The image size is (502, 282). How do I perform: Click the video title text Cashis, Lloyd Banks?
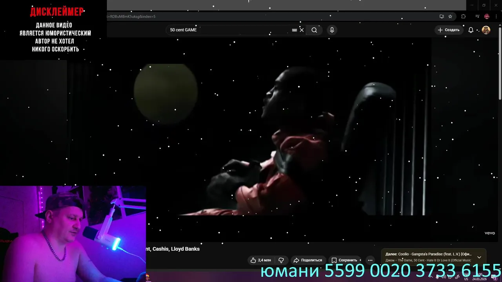click(176, 249)
